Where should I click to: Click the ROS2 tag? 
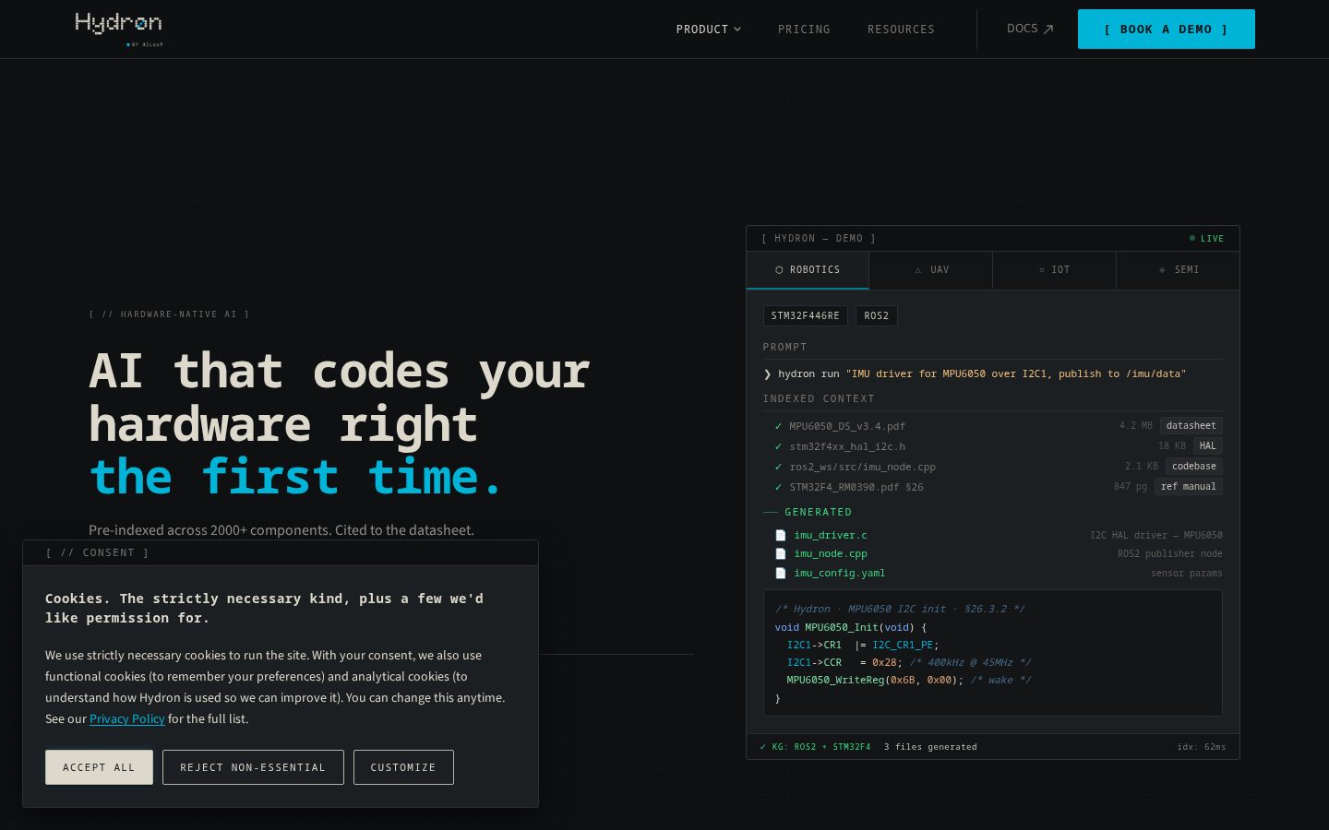(x=877, y=315)
